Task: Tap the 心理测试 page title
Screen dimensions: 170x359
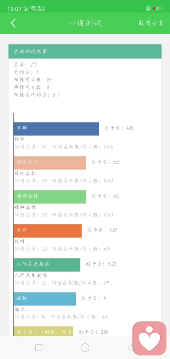Action: point(85,23)
